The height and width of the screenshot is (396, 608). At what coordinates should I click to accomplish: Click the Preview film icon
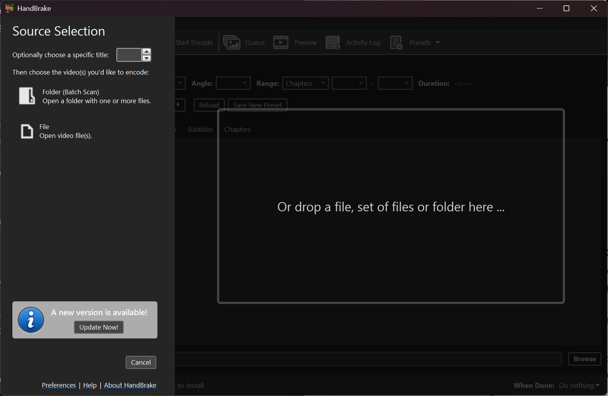click(x=281, y=42)
